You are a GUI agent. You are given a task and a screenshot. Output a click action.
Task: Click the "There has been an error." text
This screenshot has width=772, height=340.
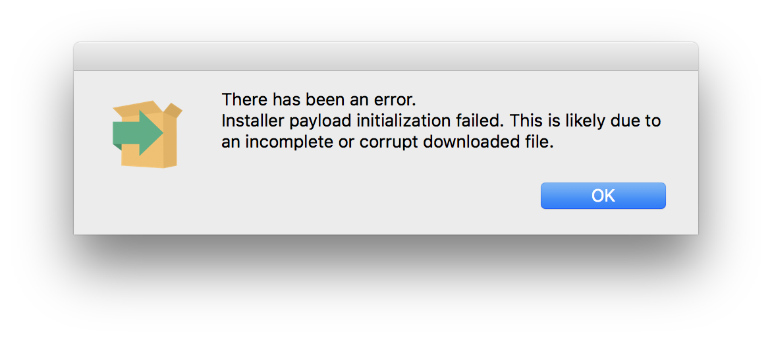click(319, 100)
